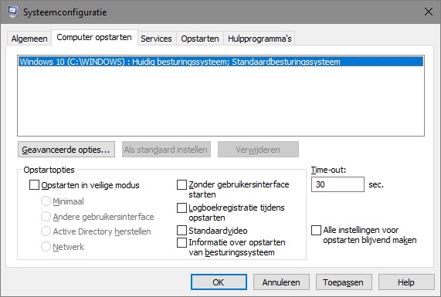Close the Systeemconfiguratie window
This screenshot has height=297, width=441.
[x=429, y=12]
